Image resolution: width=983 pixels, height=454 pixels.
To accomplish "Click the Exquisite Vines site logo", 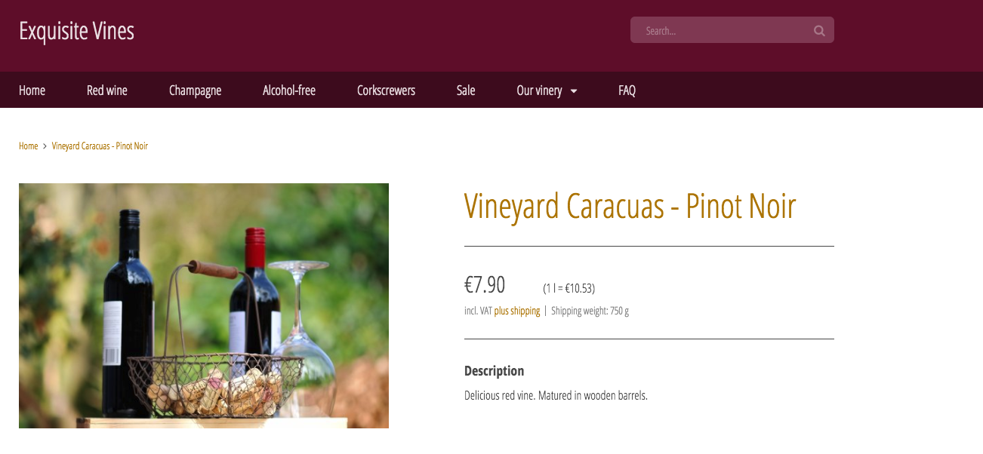I will [76, 31].
